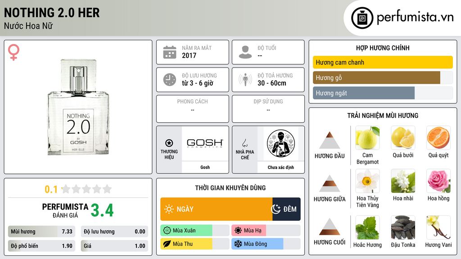Viewport: 461px width, 259px height.
Task: Click the snowflake icon for Mùa Đông
Action: coord(238,244)
